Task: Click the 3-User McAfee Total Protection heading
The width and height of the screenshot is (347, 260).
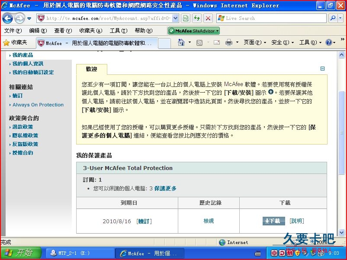Action: click(128, 168)
